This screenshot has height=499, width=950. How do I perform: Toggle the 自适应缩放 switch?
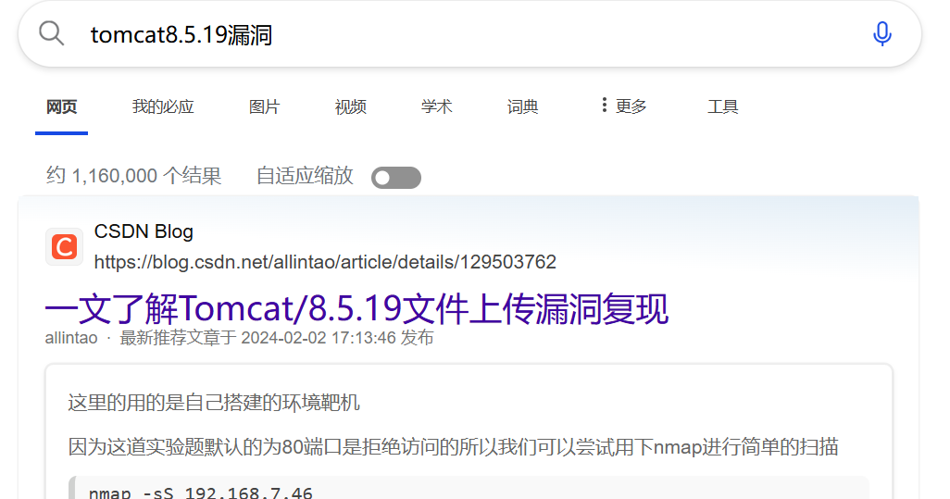click(x=396, y=178)
